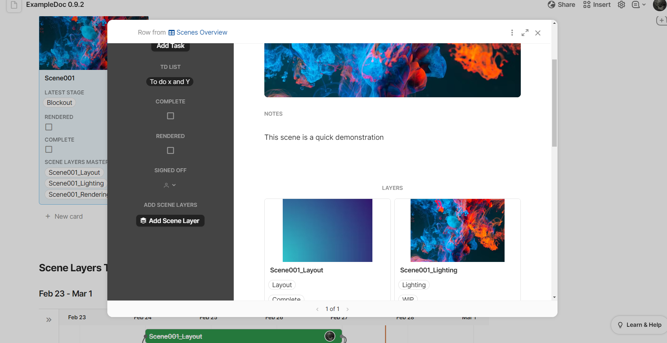Click the Add Scene Layer button
The image size is (667, 343).
tap(170, 221)
